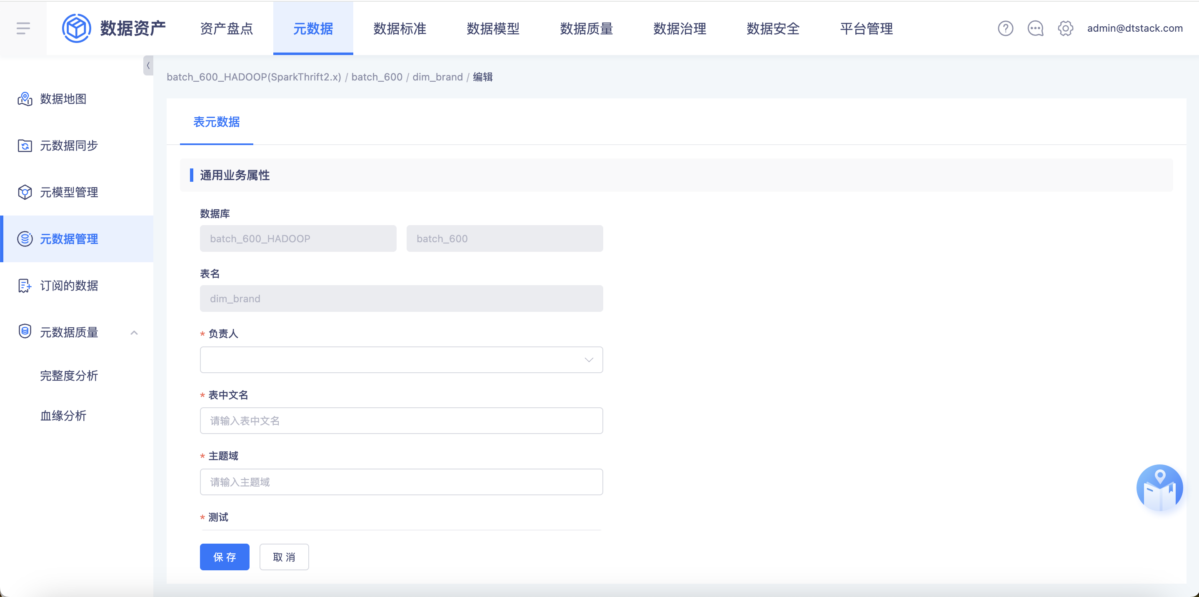The height and width of the screenshot is (597, 1199).
Task: Switch to the 数据标准 top menu
Action: [x=400, y=28]
